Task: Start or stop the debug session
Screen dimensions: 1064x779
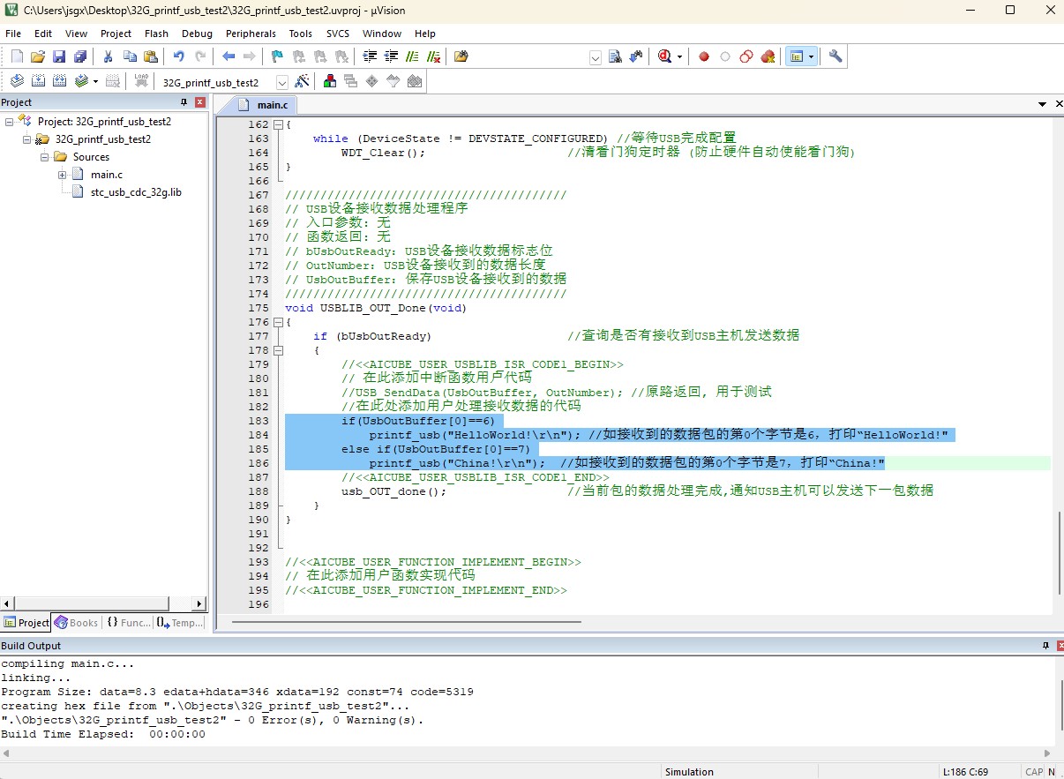Action: click(x=665, y=56)
